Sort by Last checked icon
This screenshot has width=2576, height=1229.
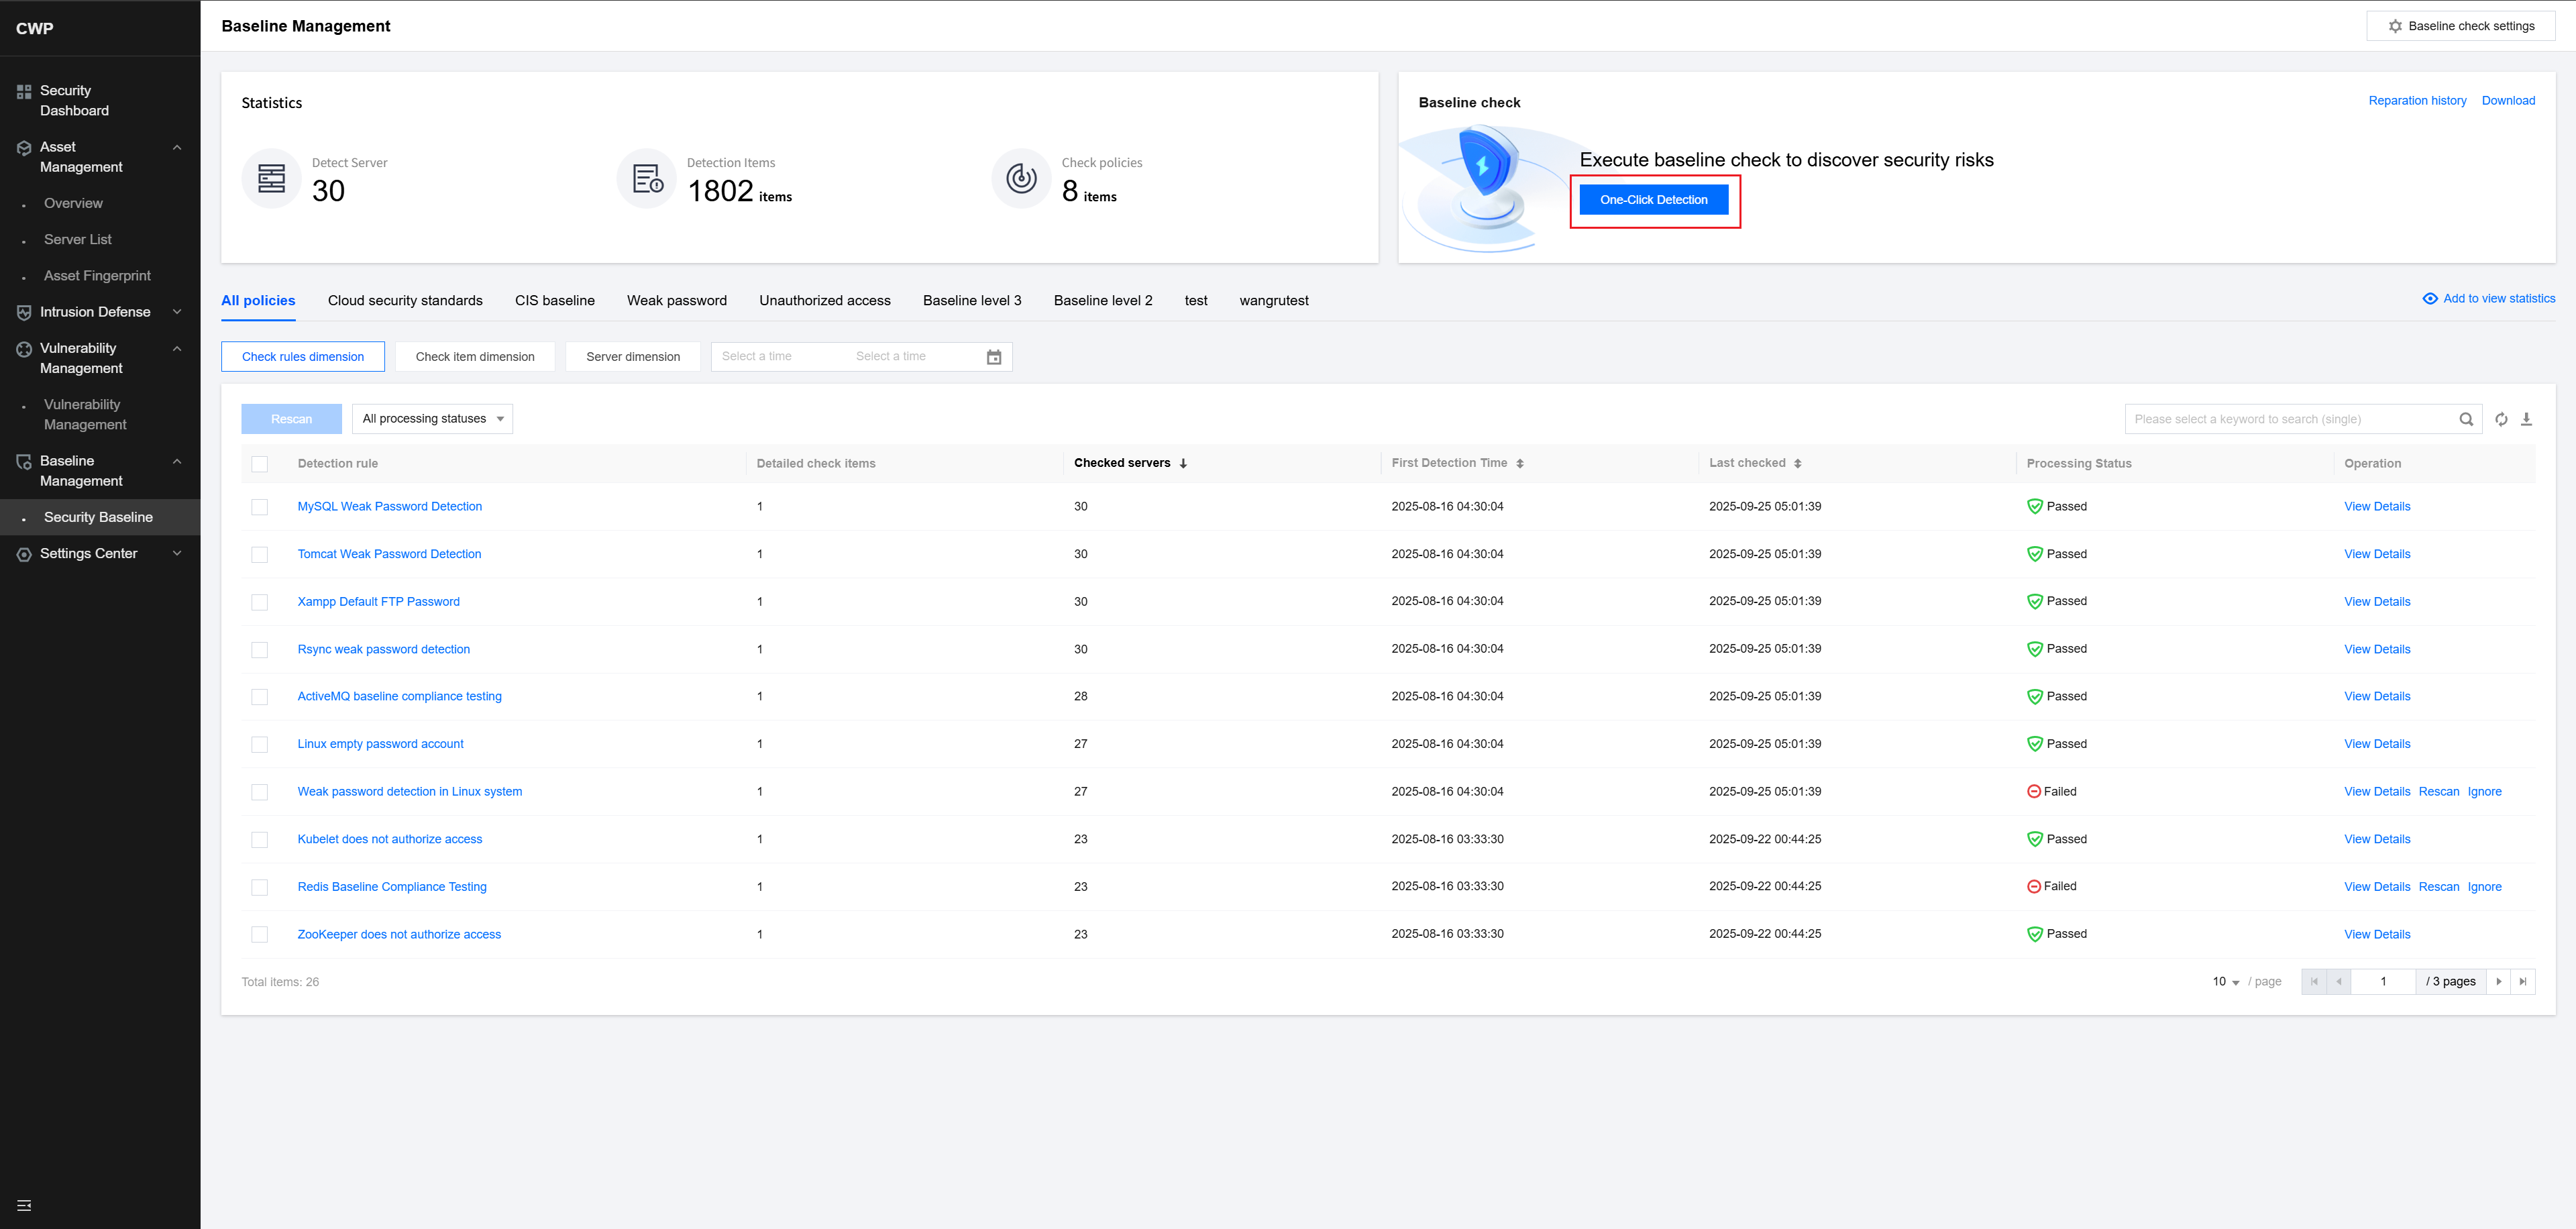[x=1798, y=464]
